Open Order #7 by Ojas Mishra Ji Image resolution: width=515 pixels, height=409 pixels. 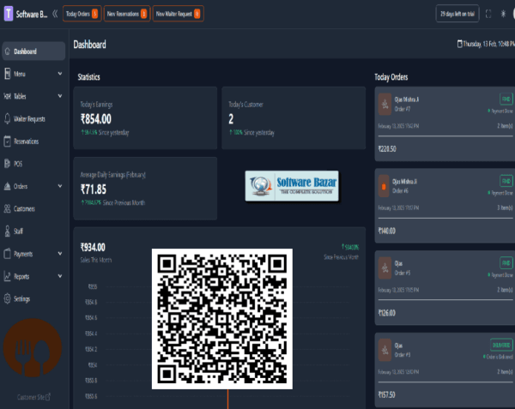coord(445,124)
